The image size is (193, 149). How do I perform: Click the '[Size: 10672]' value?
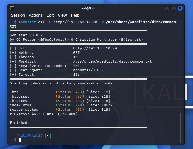(100, 105)
